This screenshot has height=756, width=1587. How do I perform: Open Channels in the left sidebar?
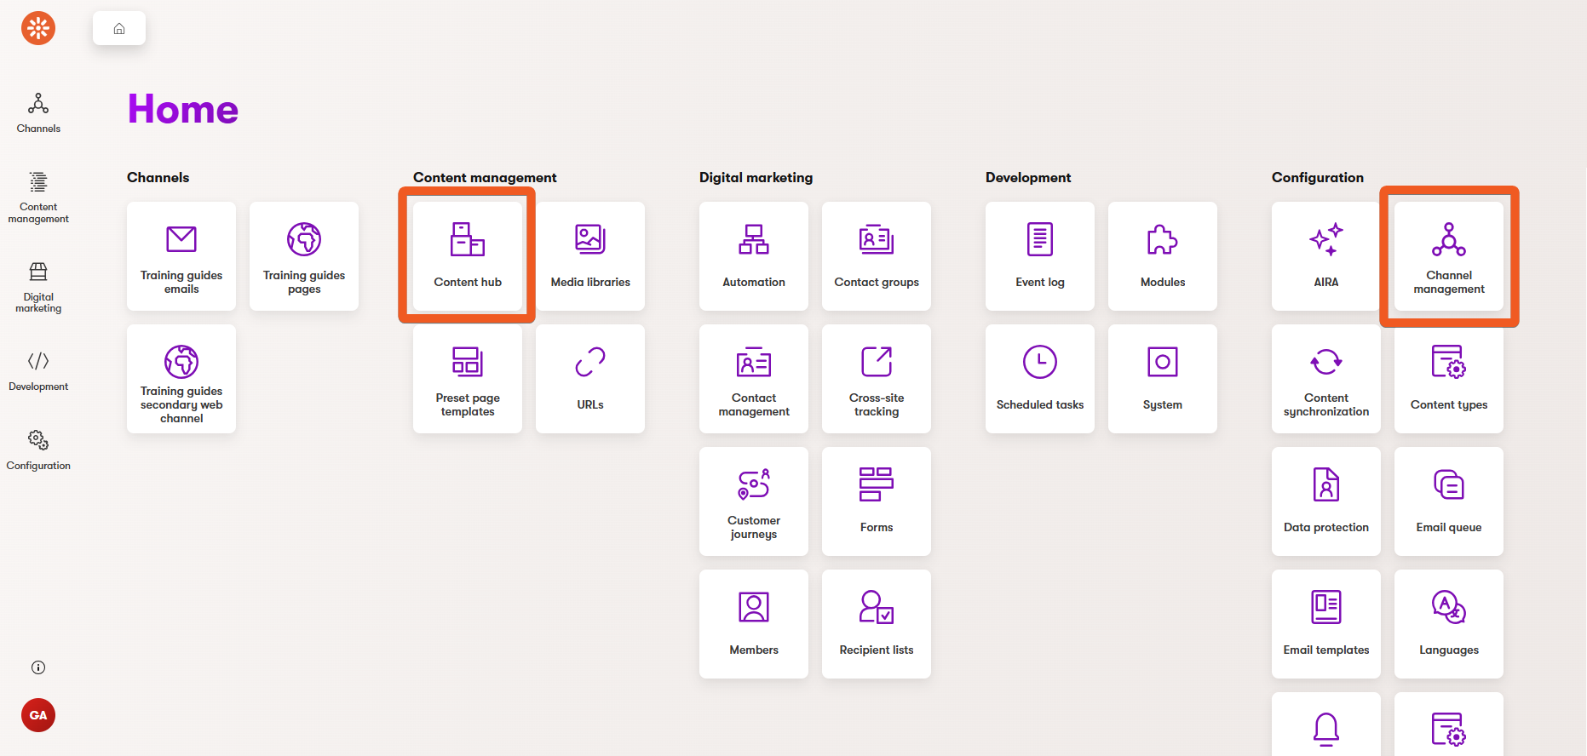point(38,113)
